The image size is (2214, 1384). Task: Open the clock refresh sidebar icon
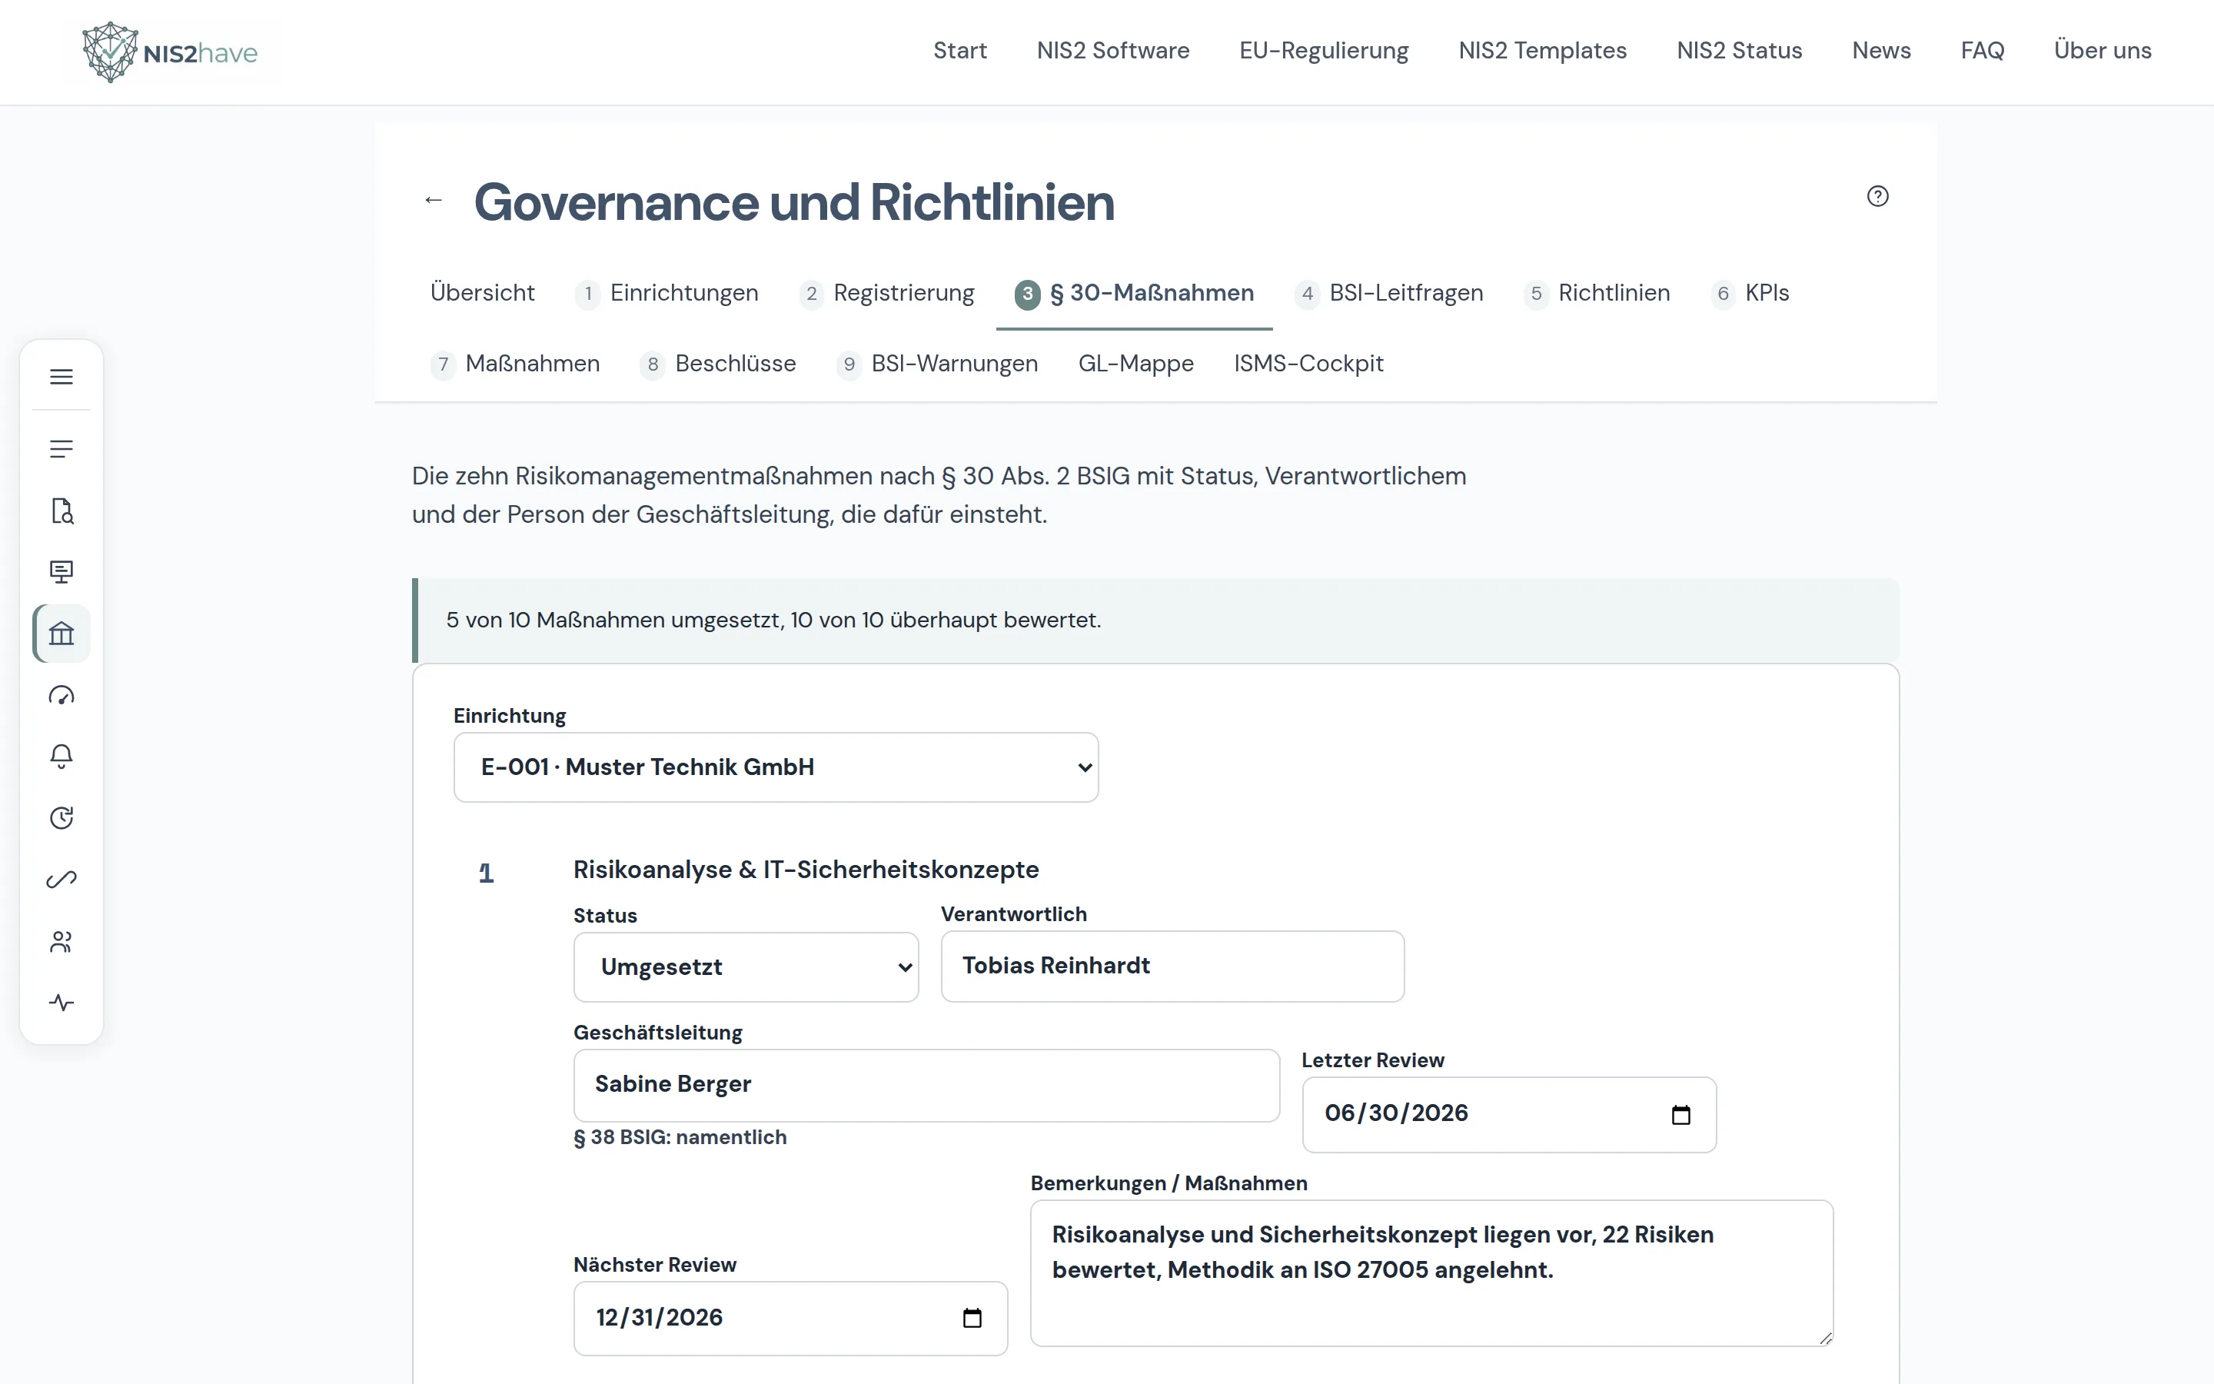[x=61, y=817]
